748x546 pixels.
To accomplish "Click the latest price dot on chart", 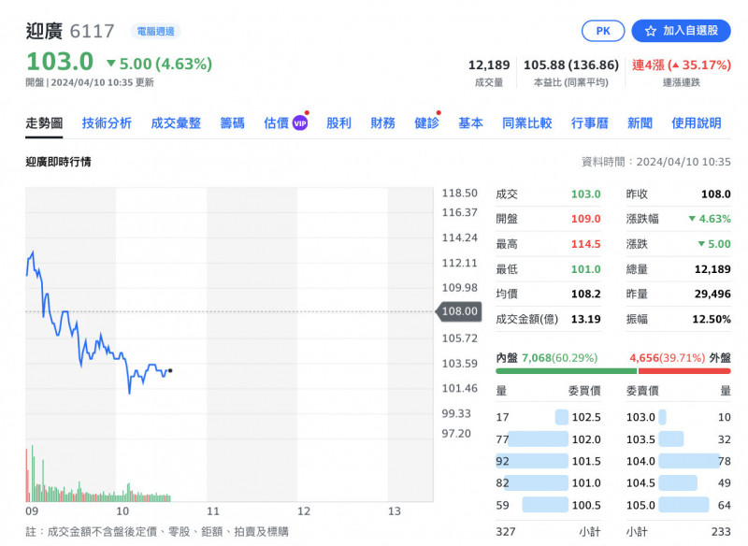I will (170, 370).
